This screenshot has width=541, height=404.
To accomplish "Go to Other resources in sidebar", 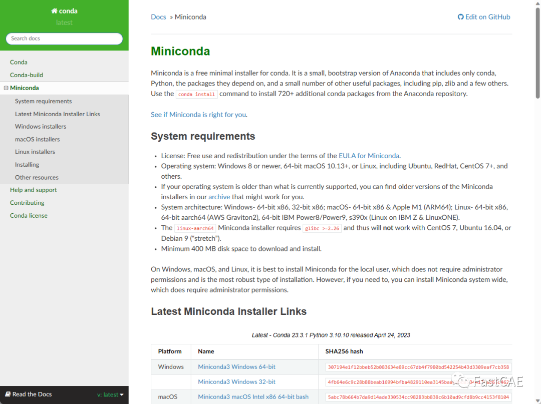I will (x=37, y=178).
